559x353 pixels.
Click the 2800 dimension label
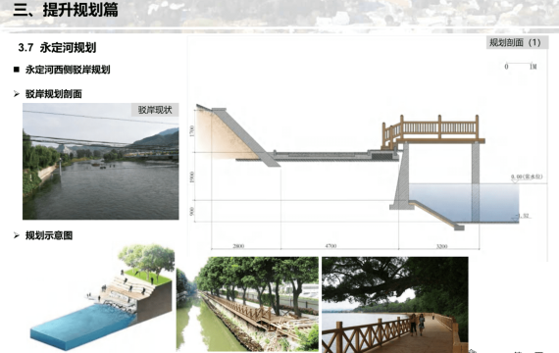coord(238,246)
